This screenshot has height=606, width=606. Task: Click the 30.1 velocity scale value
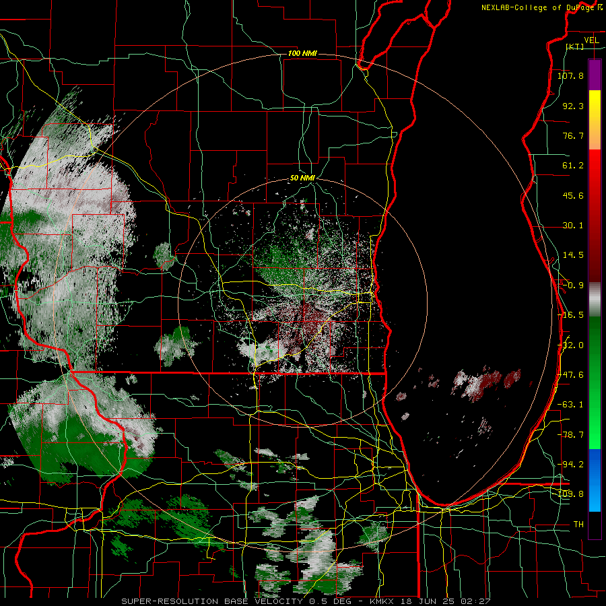(x=573, y=226)
